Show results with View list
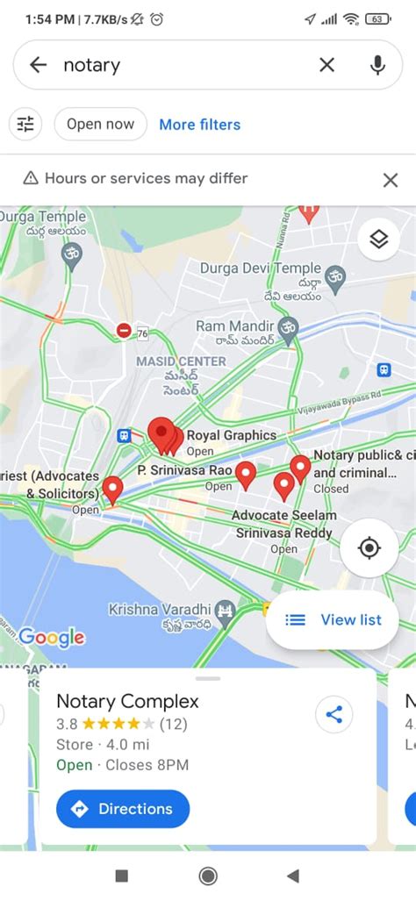This screenshot has width=416, height=901. pyautogui.click(x=333, y=620)
